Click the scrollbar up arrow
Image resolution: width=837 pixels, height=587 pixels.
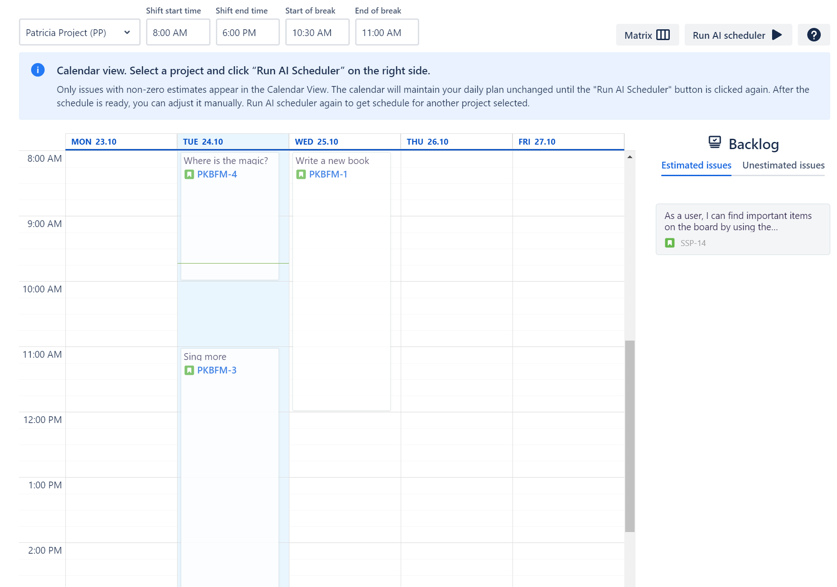point(630,157)
